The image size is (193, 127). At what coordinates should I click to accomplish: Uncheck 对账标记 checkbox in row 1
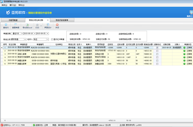point(157,47)
